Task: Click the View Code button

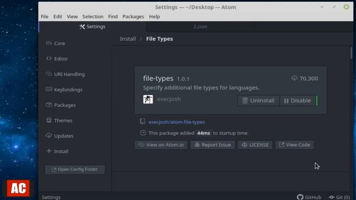Action: 295,145
